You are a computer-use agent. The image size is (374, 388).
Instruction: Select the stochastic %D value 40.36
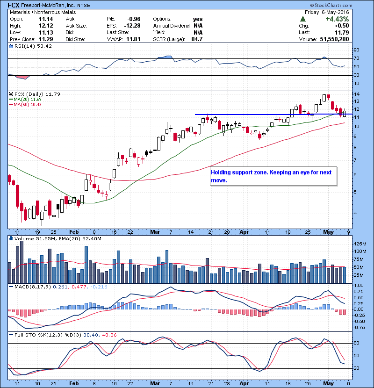coord(109,335)
